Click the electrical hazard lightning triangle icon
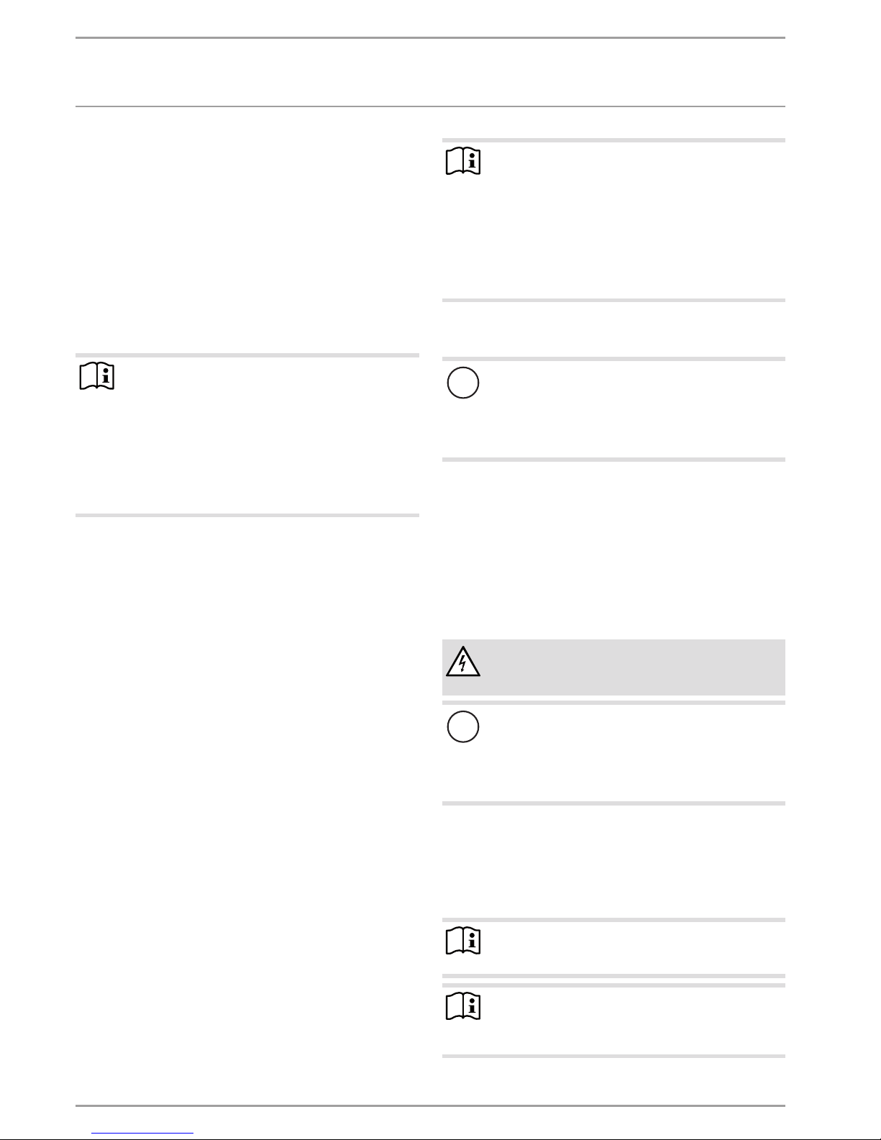The height and width of the screenshot is (1140, 881). (463, 662)
